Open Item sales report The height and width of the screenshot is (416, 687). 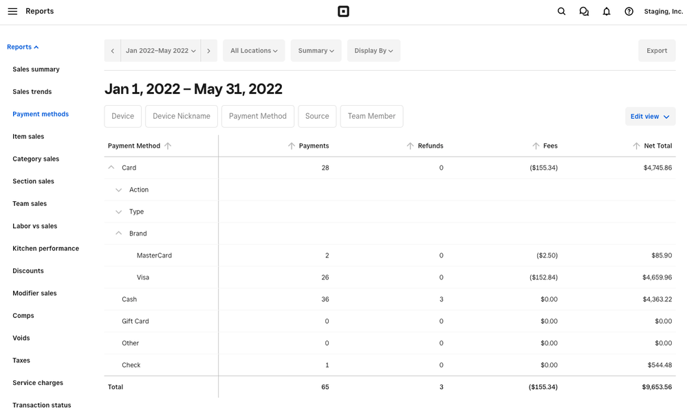pos(28,137)
